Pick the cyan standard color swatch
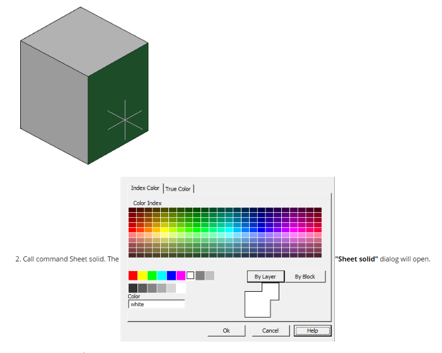 (162, 275)
